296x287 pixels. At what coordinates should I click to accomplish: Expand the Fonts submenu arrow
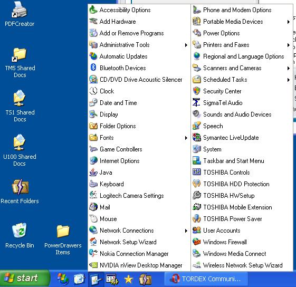coord(186,138)
